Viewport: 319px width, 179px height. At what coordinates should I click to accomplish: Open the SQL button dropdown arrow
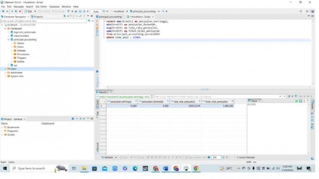click(35, 11)
